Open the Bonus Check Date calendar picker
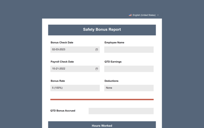Viewport: 204px width, 128px height. click(97, 50)
